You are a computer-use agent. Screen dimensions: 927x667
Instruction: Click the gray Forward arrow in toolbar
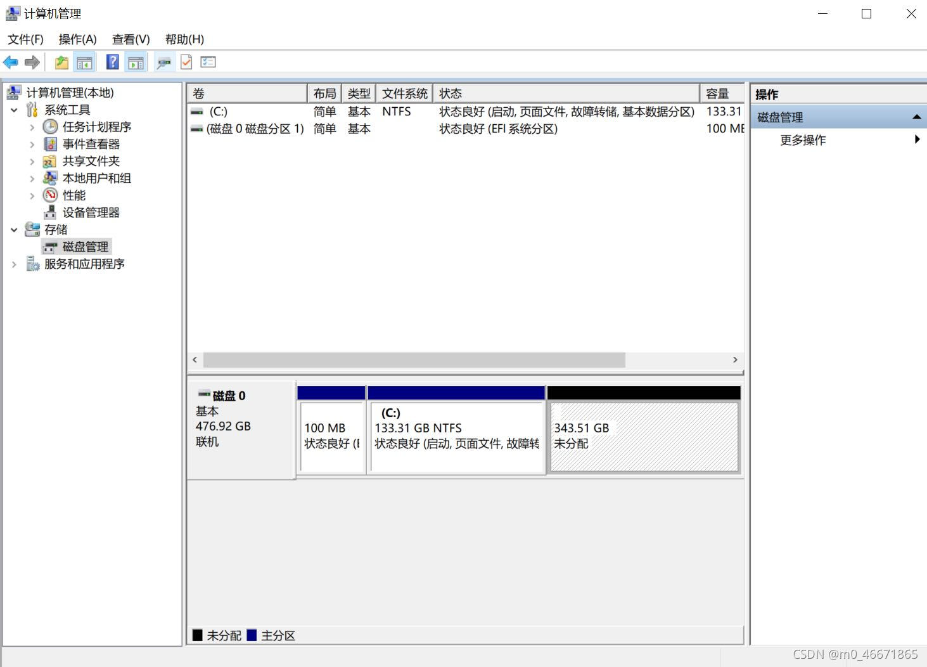point(32,62)
